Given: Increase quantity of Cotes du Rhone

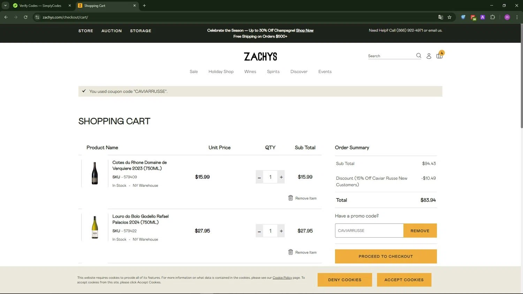Looking at the screenshot, I should 281,177.
